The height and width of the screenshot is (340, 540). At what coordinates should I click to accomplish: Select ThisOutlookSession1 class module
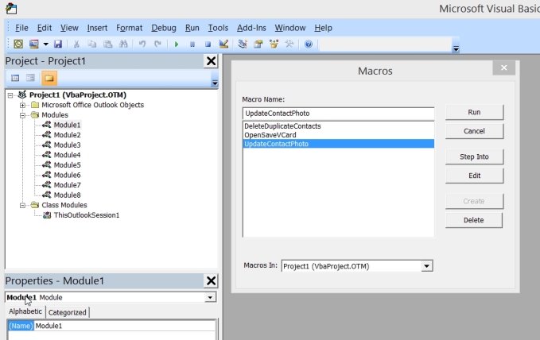click(86, 215)
